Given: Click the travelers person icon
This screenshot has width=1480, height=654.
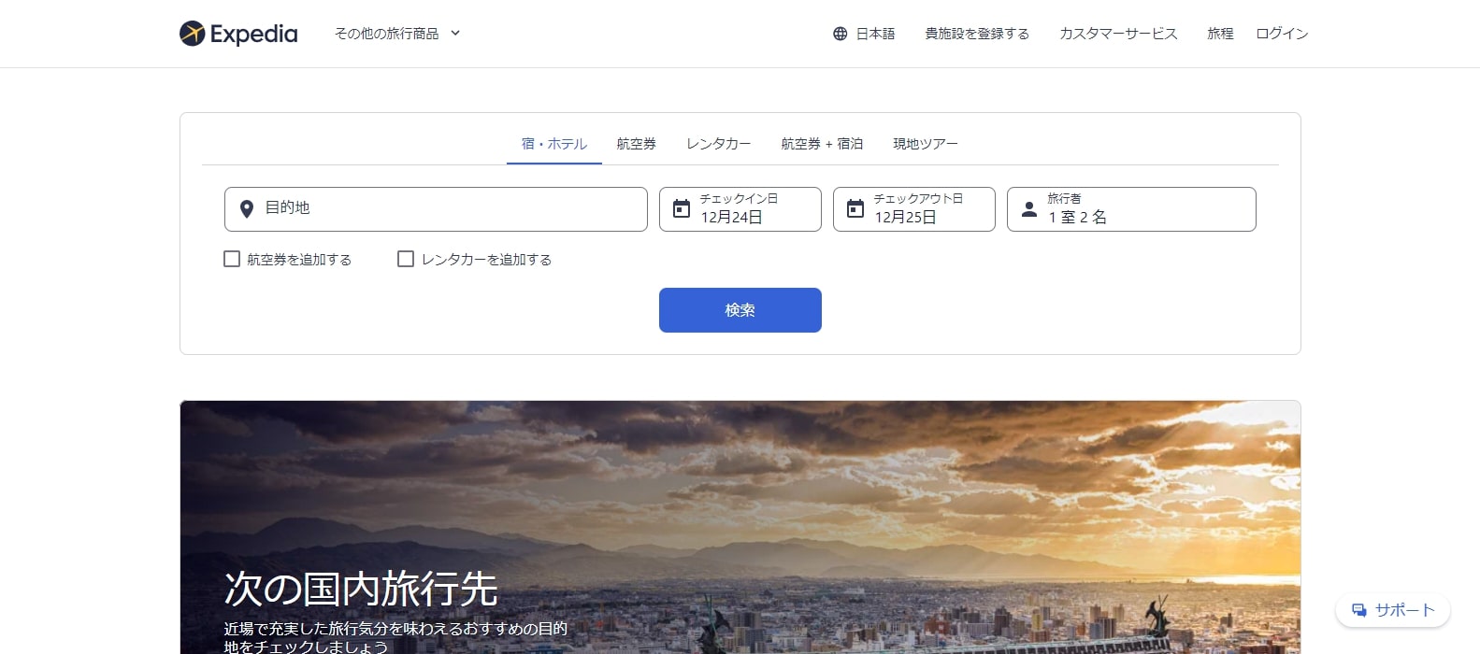Looking at the screenshot, I should click(x=1029, y=208).
